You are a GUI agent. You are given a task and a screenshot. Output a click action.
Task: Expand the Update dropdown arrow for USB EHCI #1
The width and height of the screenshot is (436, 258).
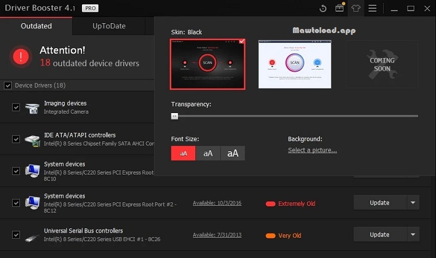(413, 235)
